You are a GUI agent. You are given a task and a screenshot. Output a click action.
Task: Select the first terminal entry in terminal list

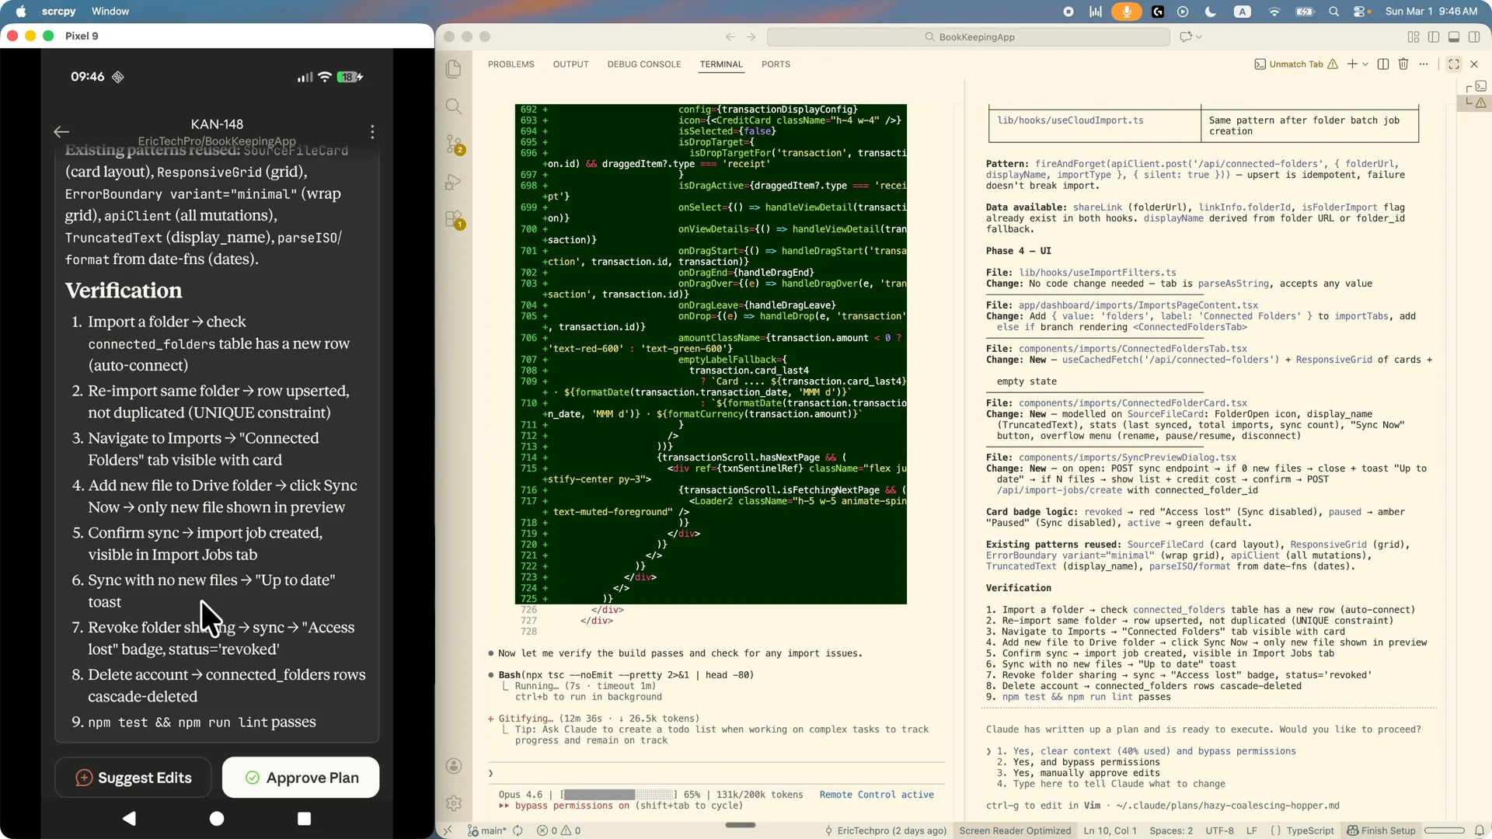[x=1476, y=86]
